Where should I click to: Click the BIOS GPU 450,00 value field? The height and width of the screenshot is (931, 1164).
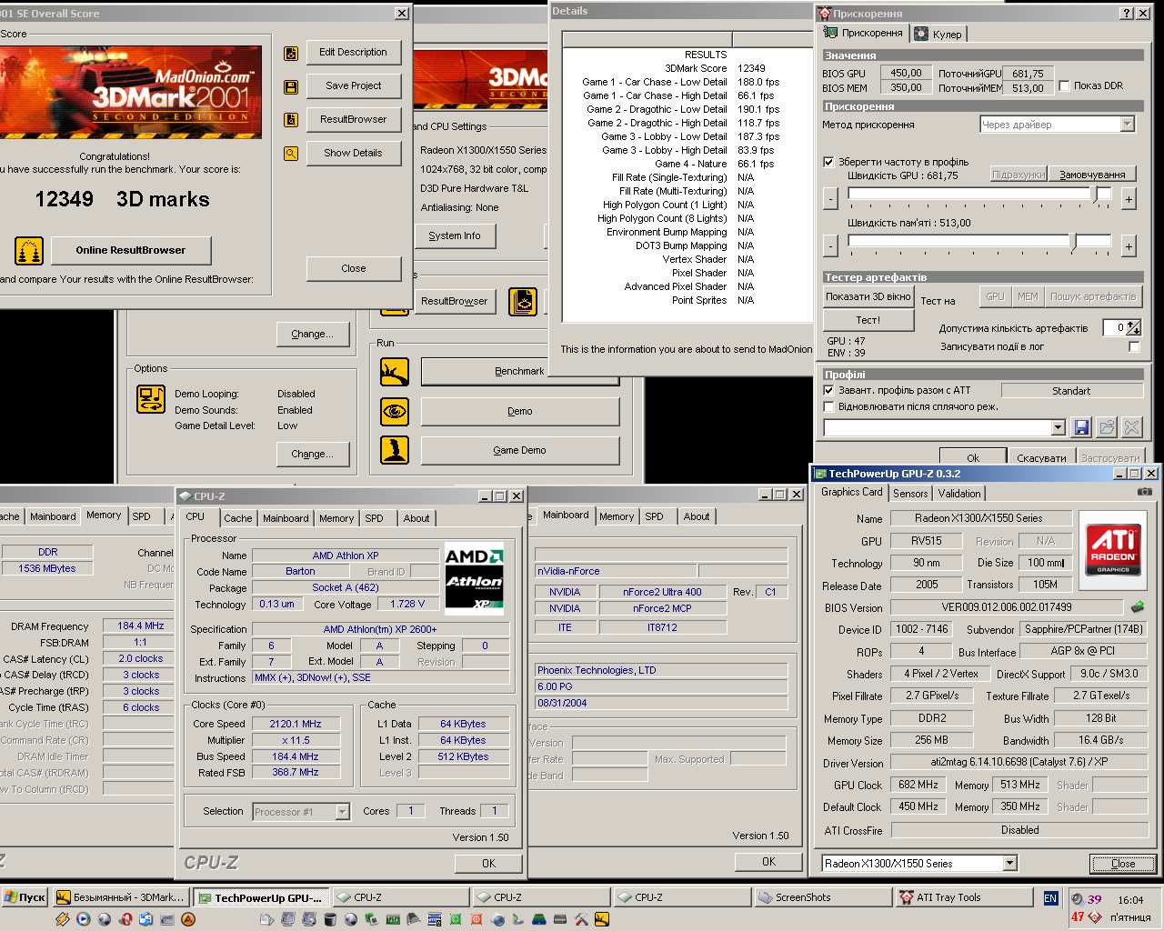[905, 73]
